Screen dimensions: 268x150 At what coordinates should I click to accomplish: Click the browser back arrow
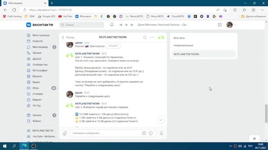5,10
